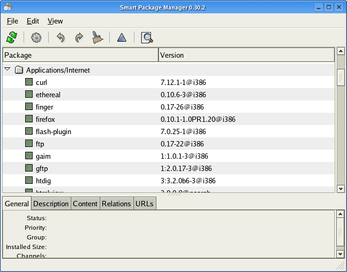
Task: Click the package list scroll-down arrow
Action: (x=341, y=189)
